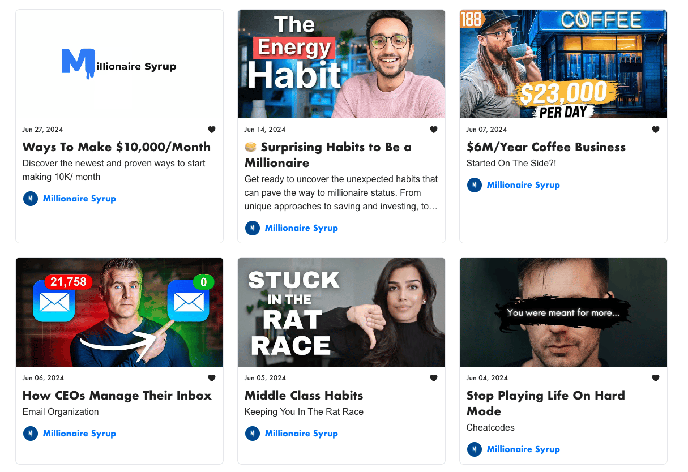Heart the Stop Playing Life On Hard Mode post
This screenshot has height=472, width=688.
656,378
